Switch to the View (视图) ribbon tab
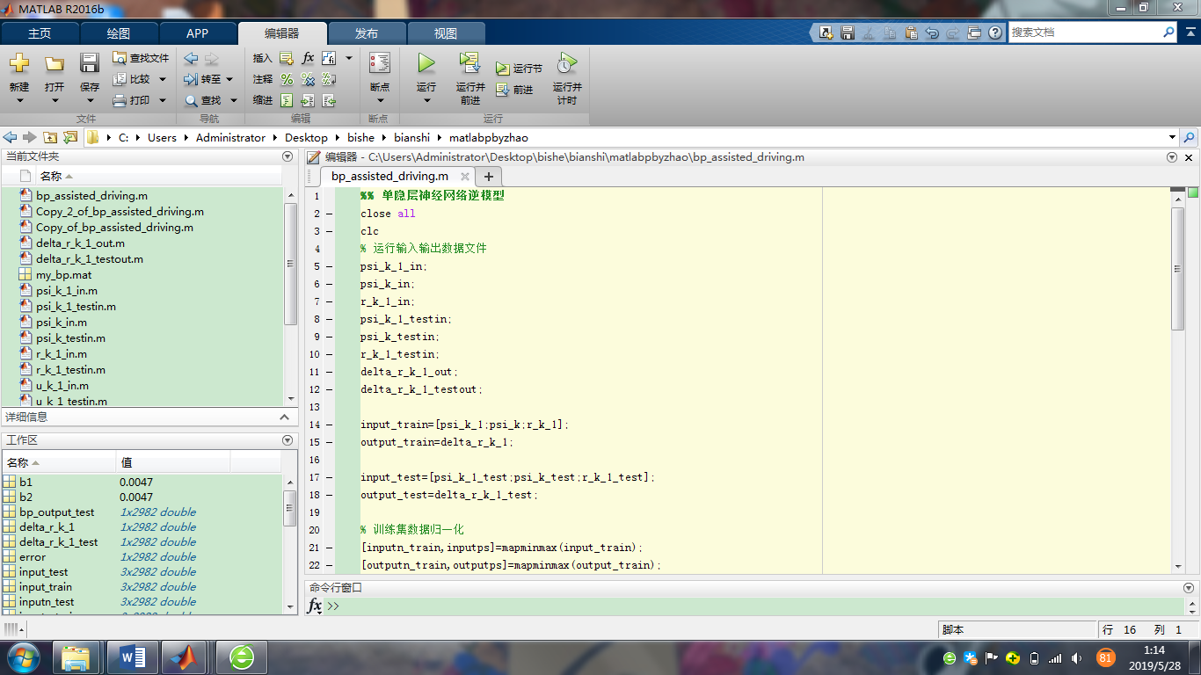Viewport: 1201px width, 675px height. pyautogui.click(x=446, y=33)
